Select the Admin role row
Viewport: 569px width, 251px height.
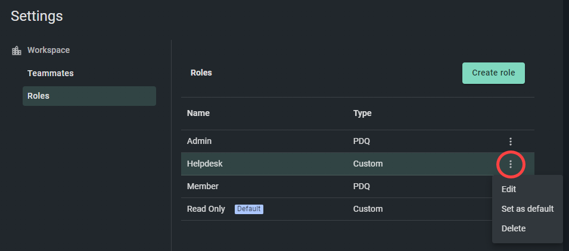coord(357,141)
